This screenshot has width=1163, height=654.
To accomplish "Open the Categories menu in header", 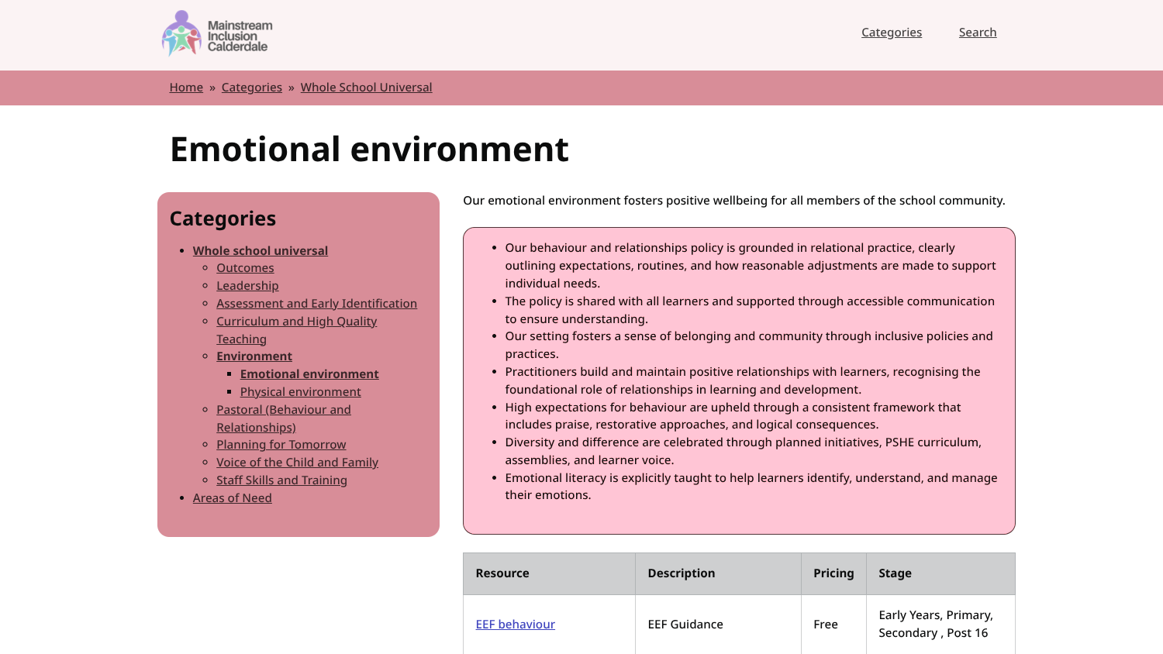I will pos(892,33).
